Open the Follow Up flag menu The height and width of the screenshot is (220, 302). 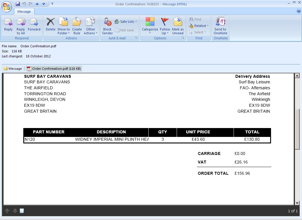pos(165,25)
